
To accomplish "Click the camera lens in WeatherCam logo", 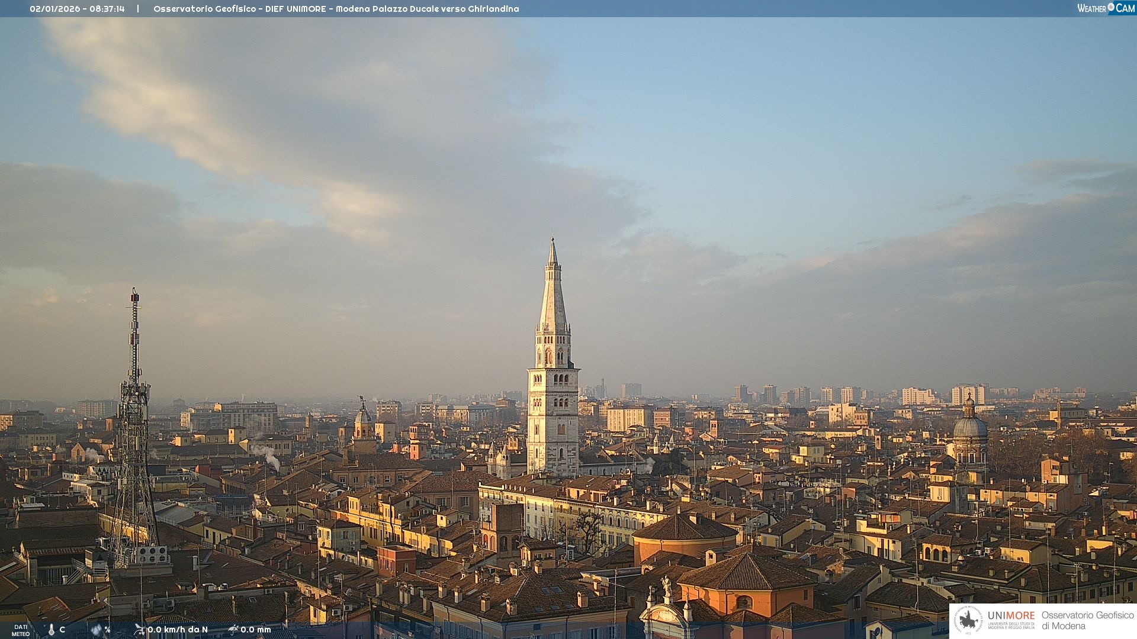I will tap(1111, 7).
